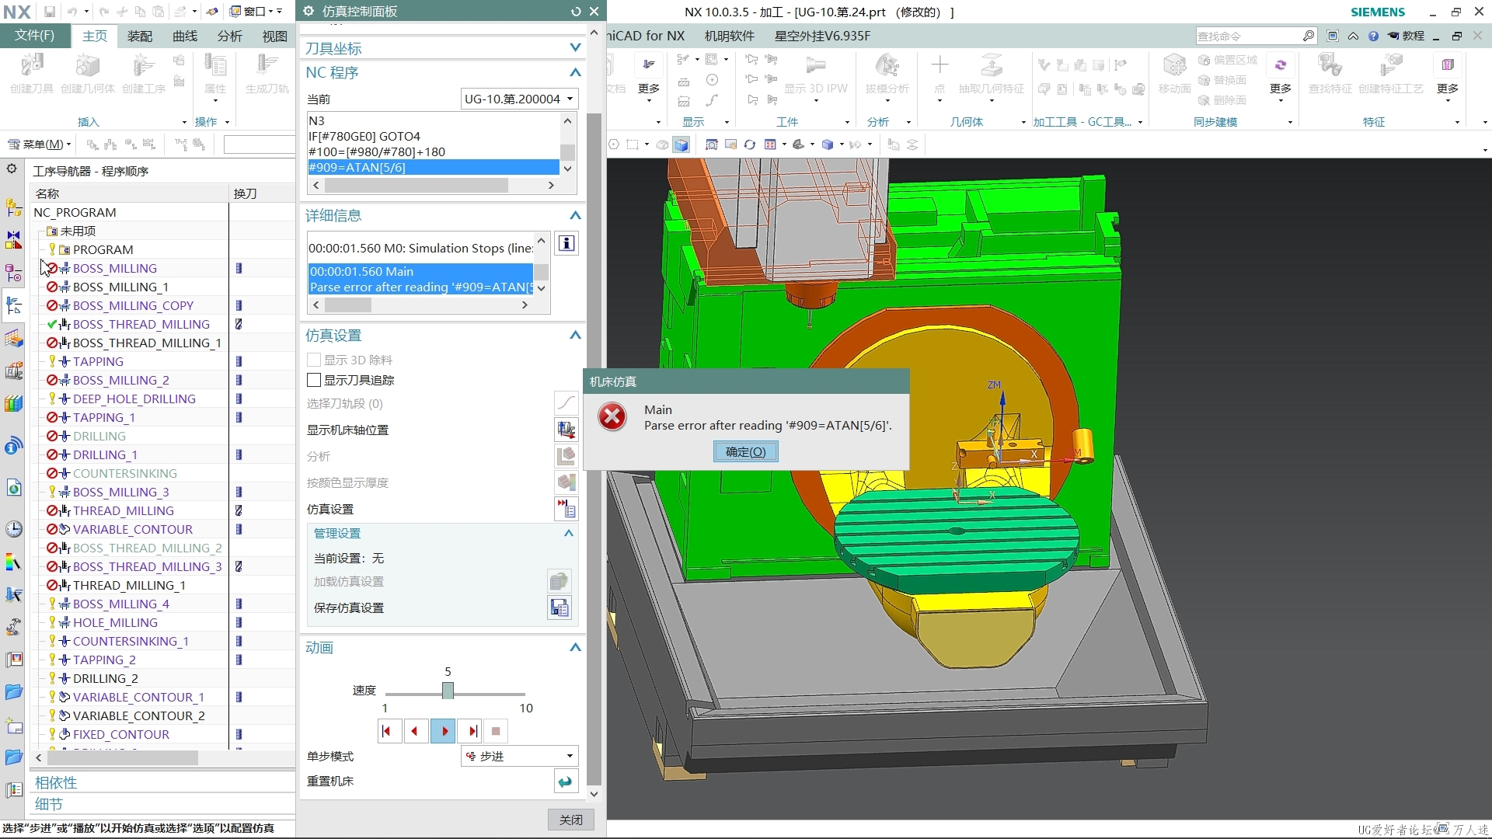Screen dimensions: 1492x839
Task: Collapse the NC Program section
Action: pos(575,72)
